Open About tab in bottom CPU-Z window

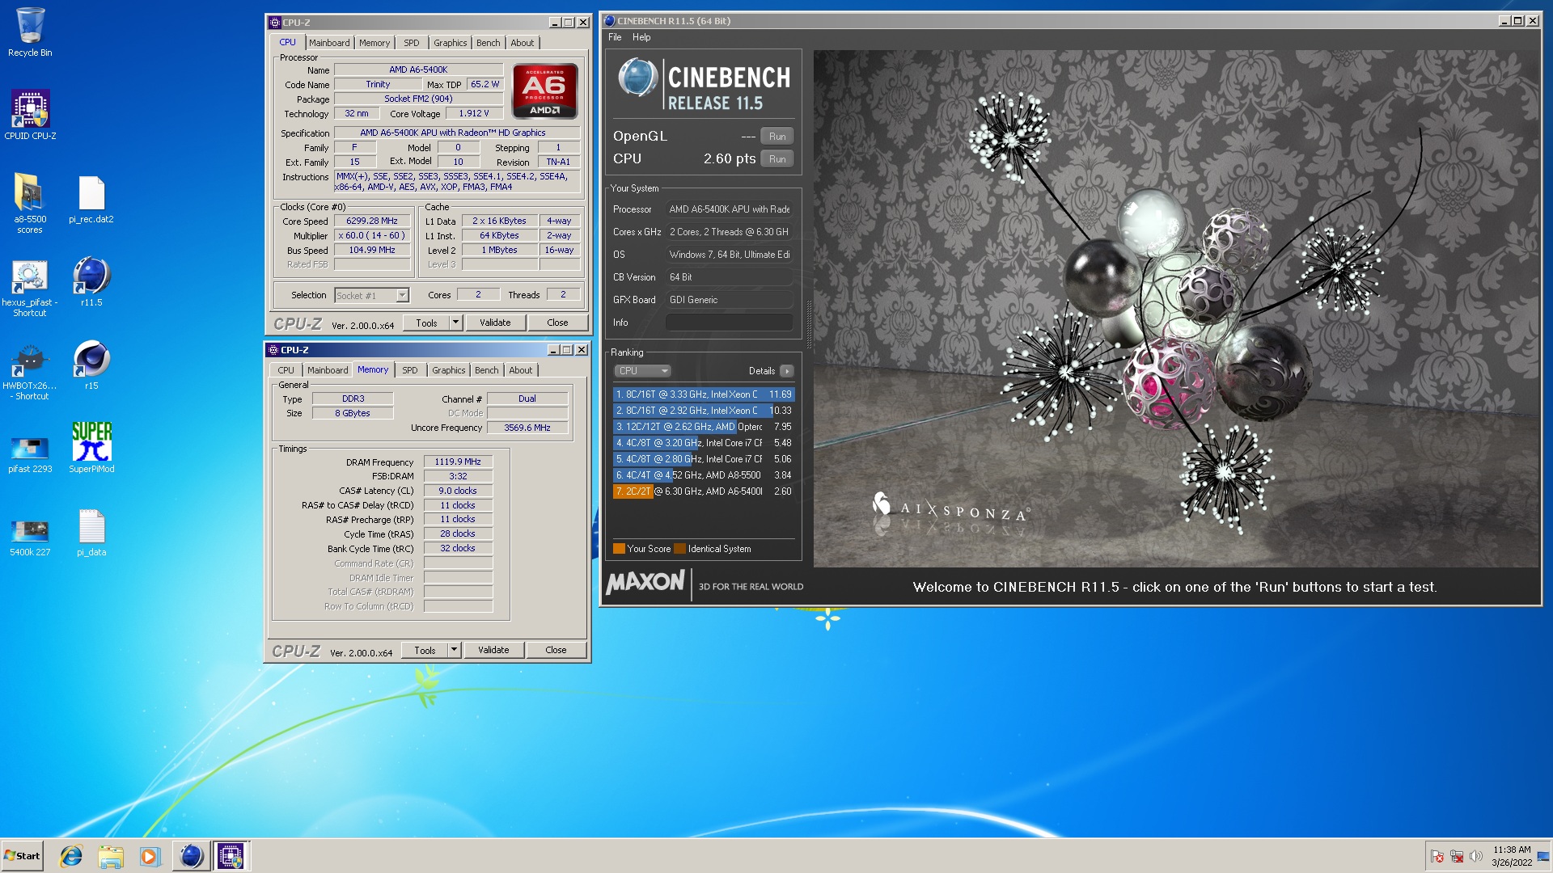(520, 370)
